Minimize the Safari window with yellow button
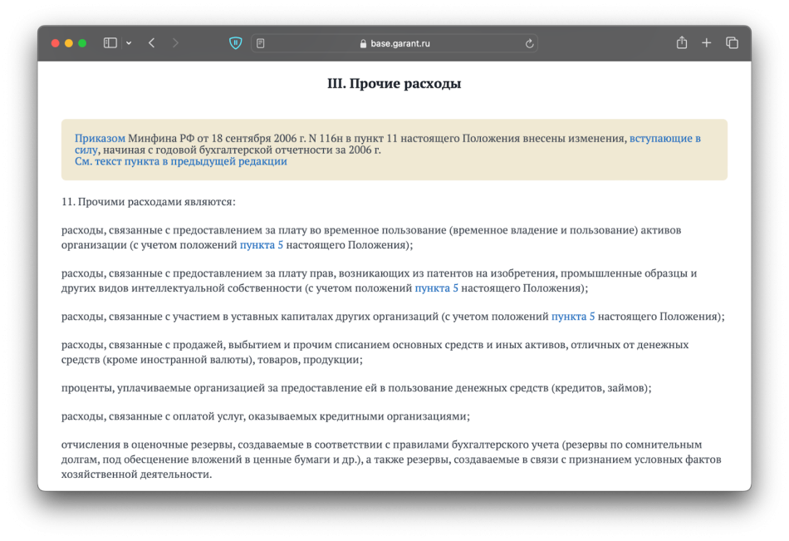The image size is (789, 541). click(x=69, y=43)
